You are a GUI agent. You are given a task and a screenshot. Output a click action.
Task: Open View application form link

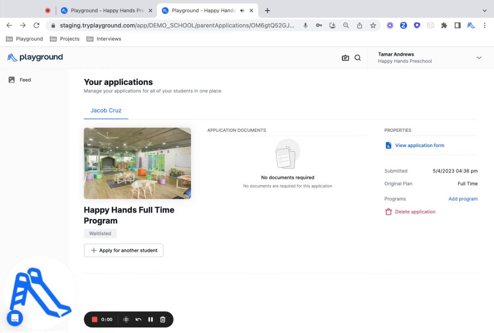click(x=419, y=145)
